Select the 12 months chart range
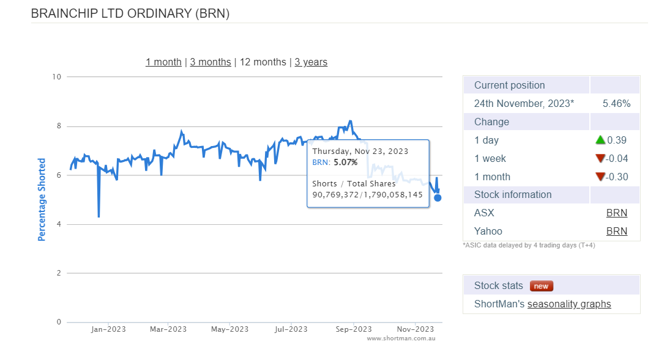This screenshot has width=667, height=344. (263, 62)
